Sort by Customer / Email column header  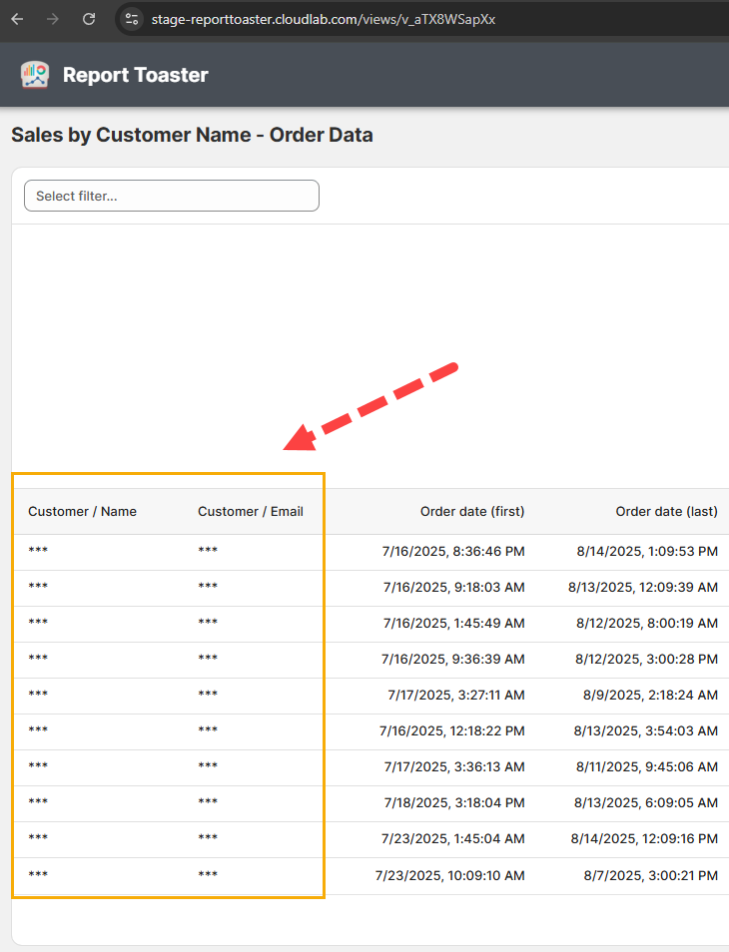[x=250, y=511]
